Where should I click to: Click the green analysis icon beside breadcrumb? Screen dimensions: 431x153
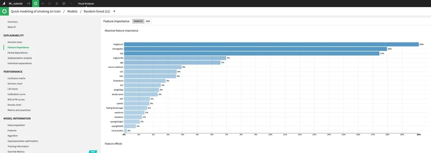(x=4, y=11)
